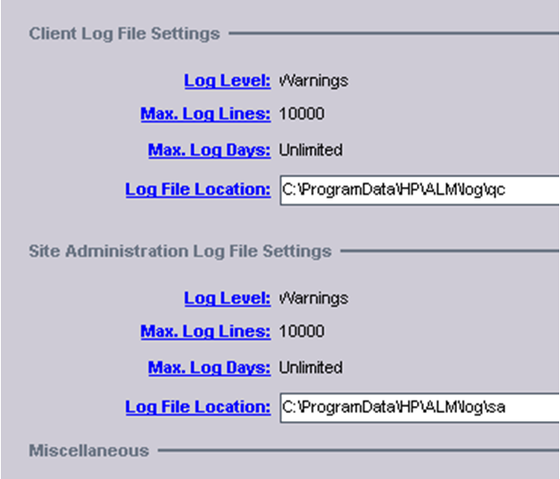Open Site Administration Log Level link

(x=227, y=298)
